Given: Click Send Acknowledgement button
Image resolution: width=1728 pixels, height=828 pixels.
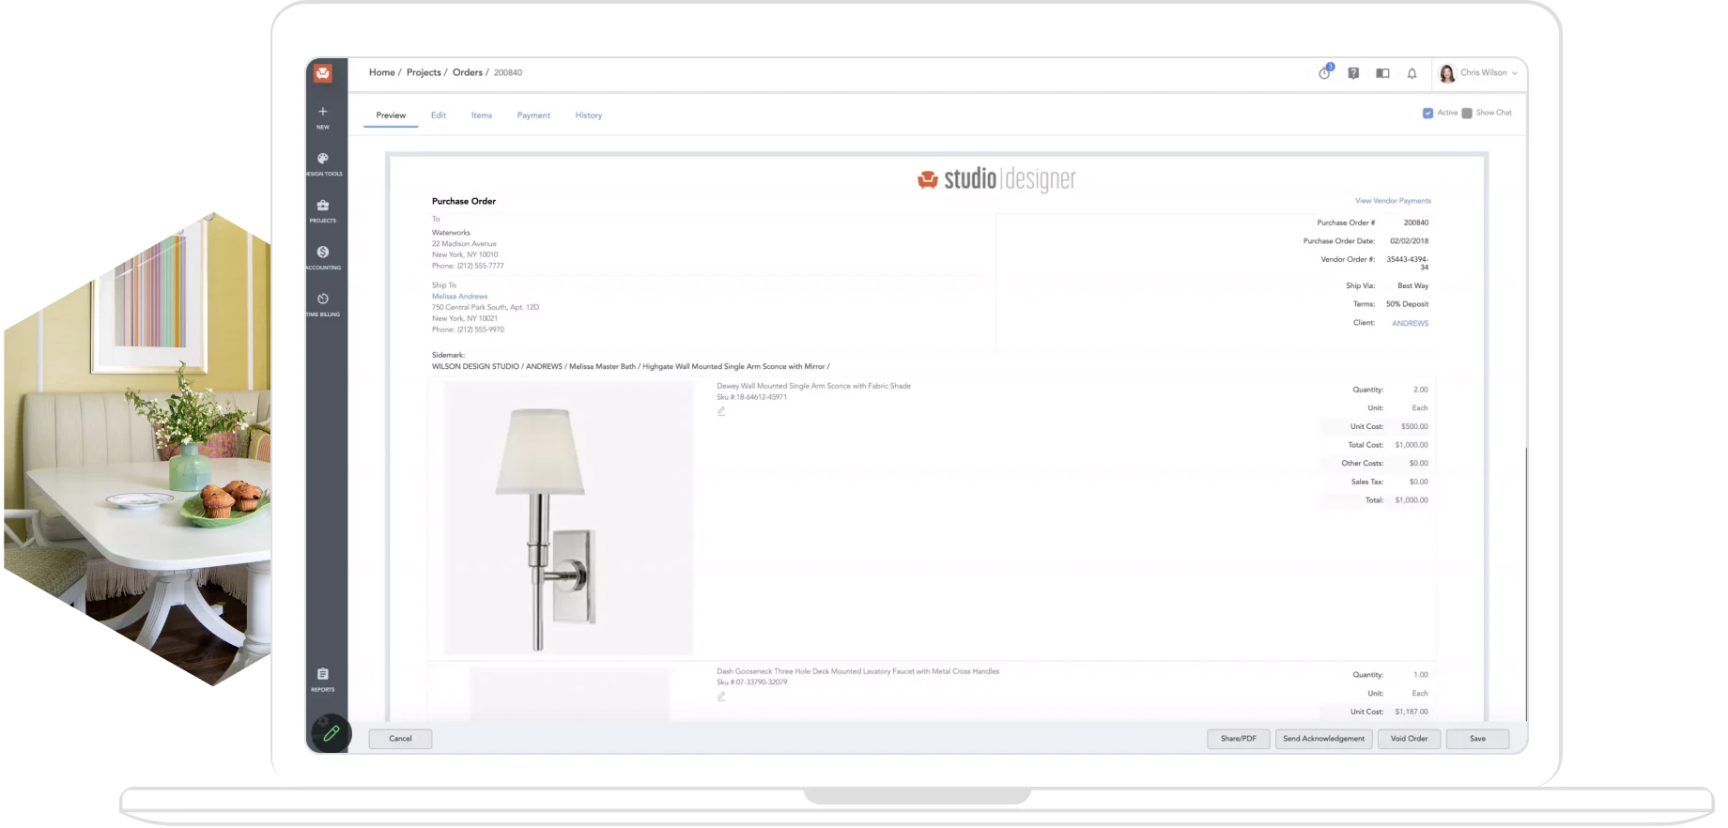Looking at the screenshot, I should (1324, 739).
